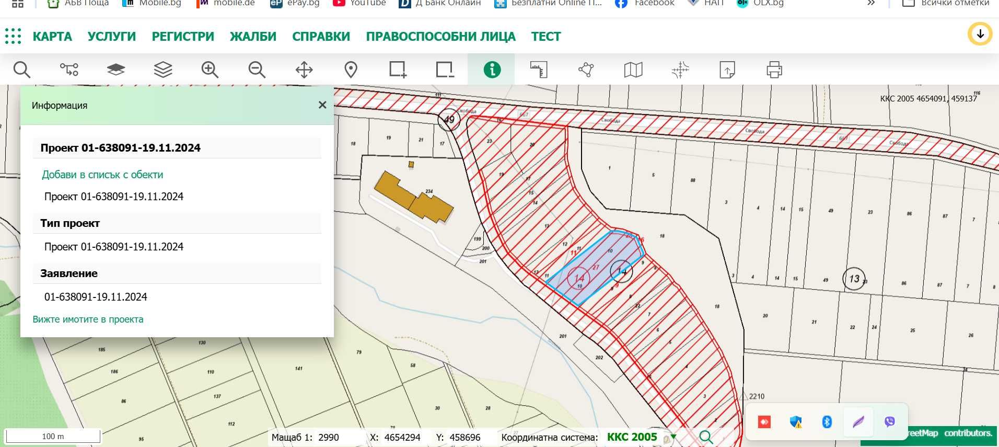The height and width of the screenshot is (447, 999).
Task: Click the 100 m scale bar
Action: [x=53, y=436]
